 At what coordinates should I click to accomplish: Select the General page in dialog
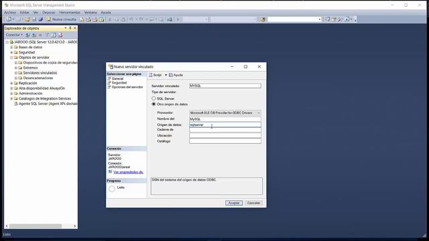(x=117, y=79)
